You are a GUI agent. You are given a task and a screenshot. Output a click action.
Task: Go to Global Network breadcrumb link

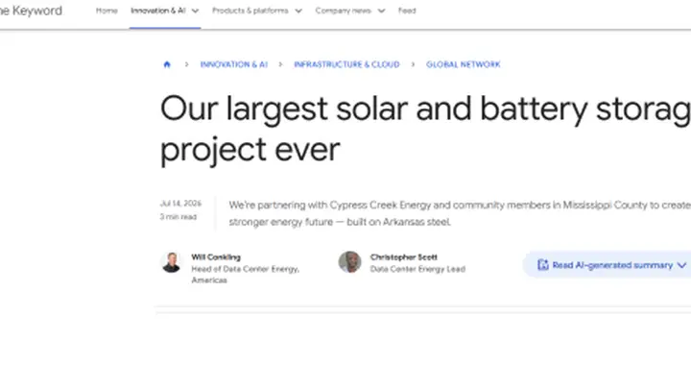pyautogui.click(x=464, y=64)
